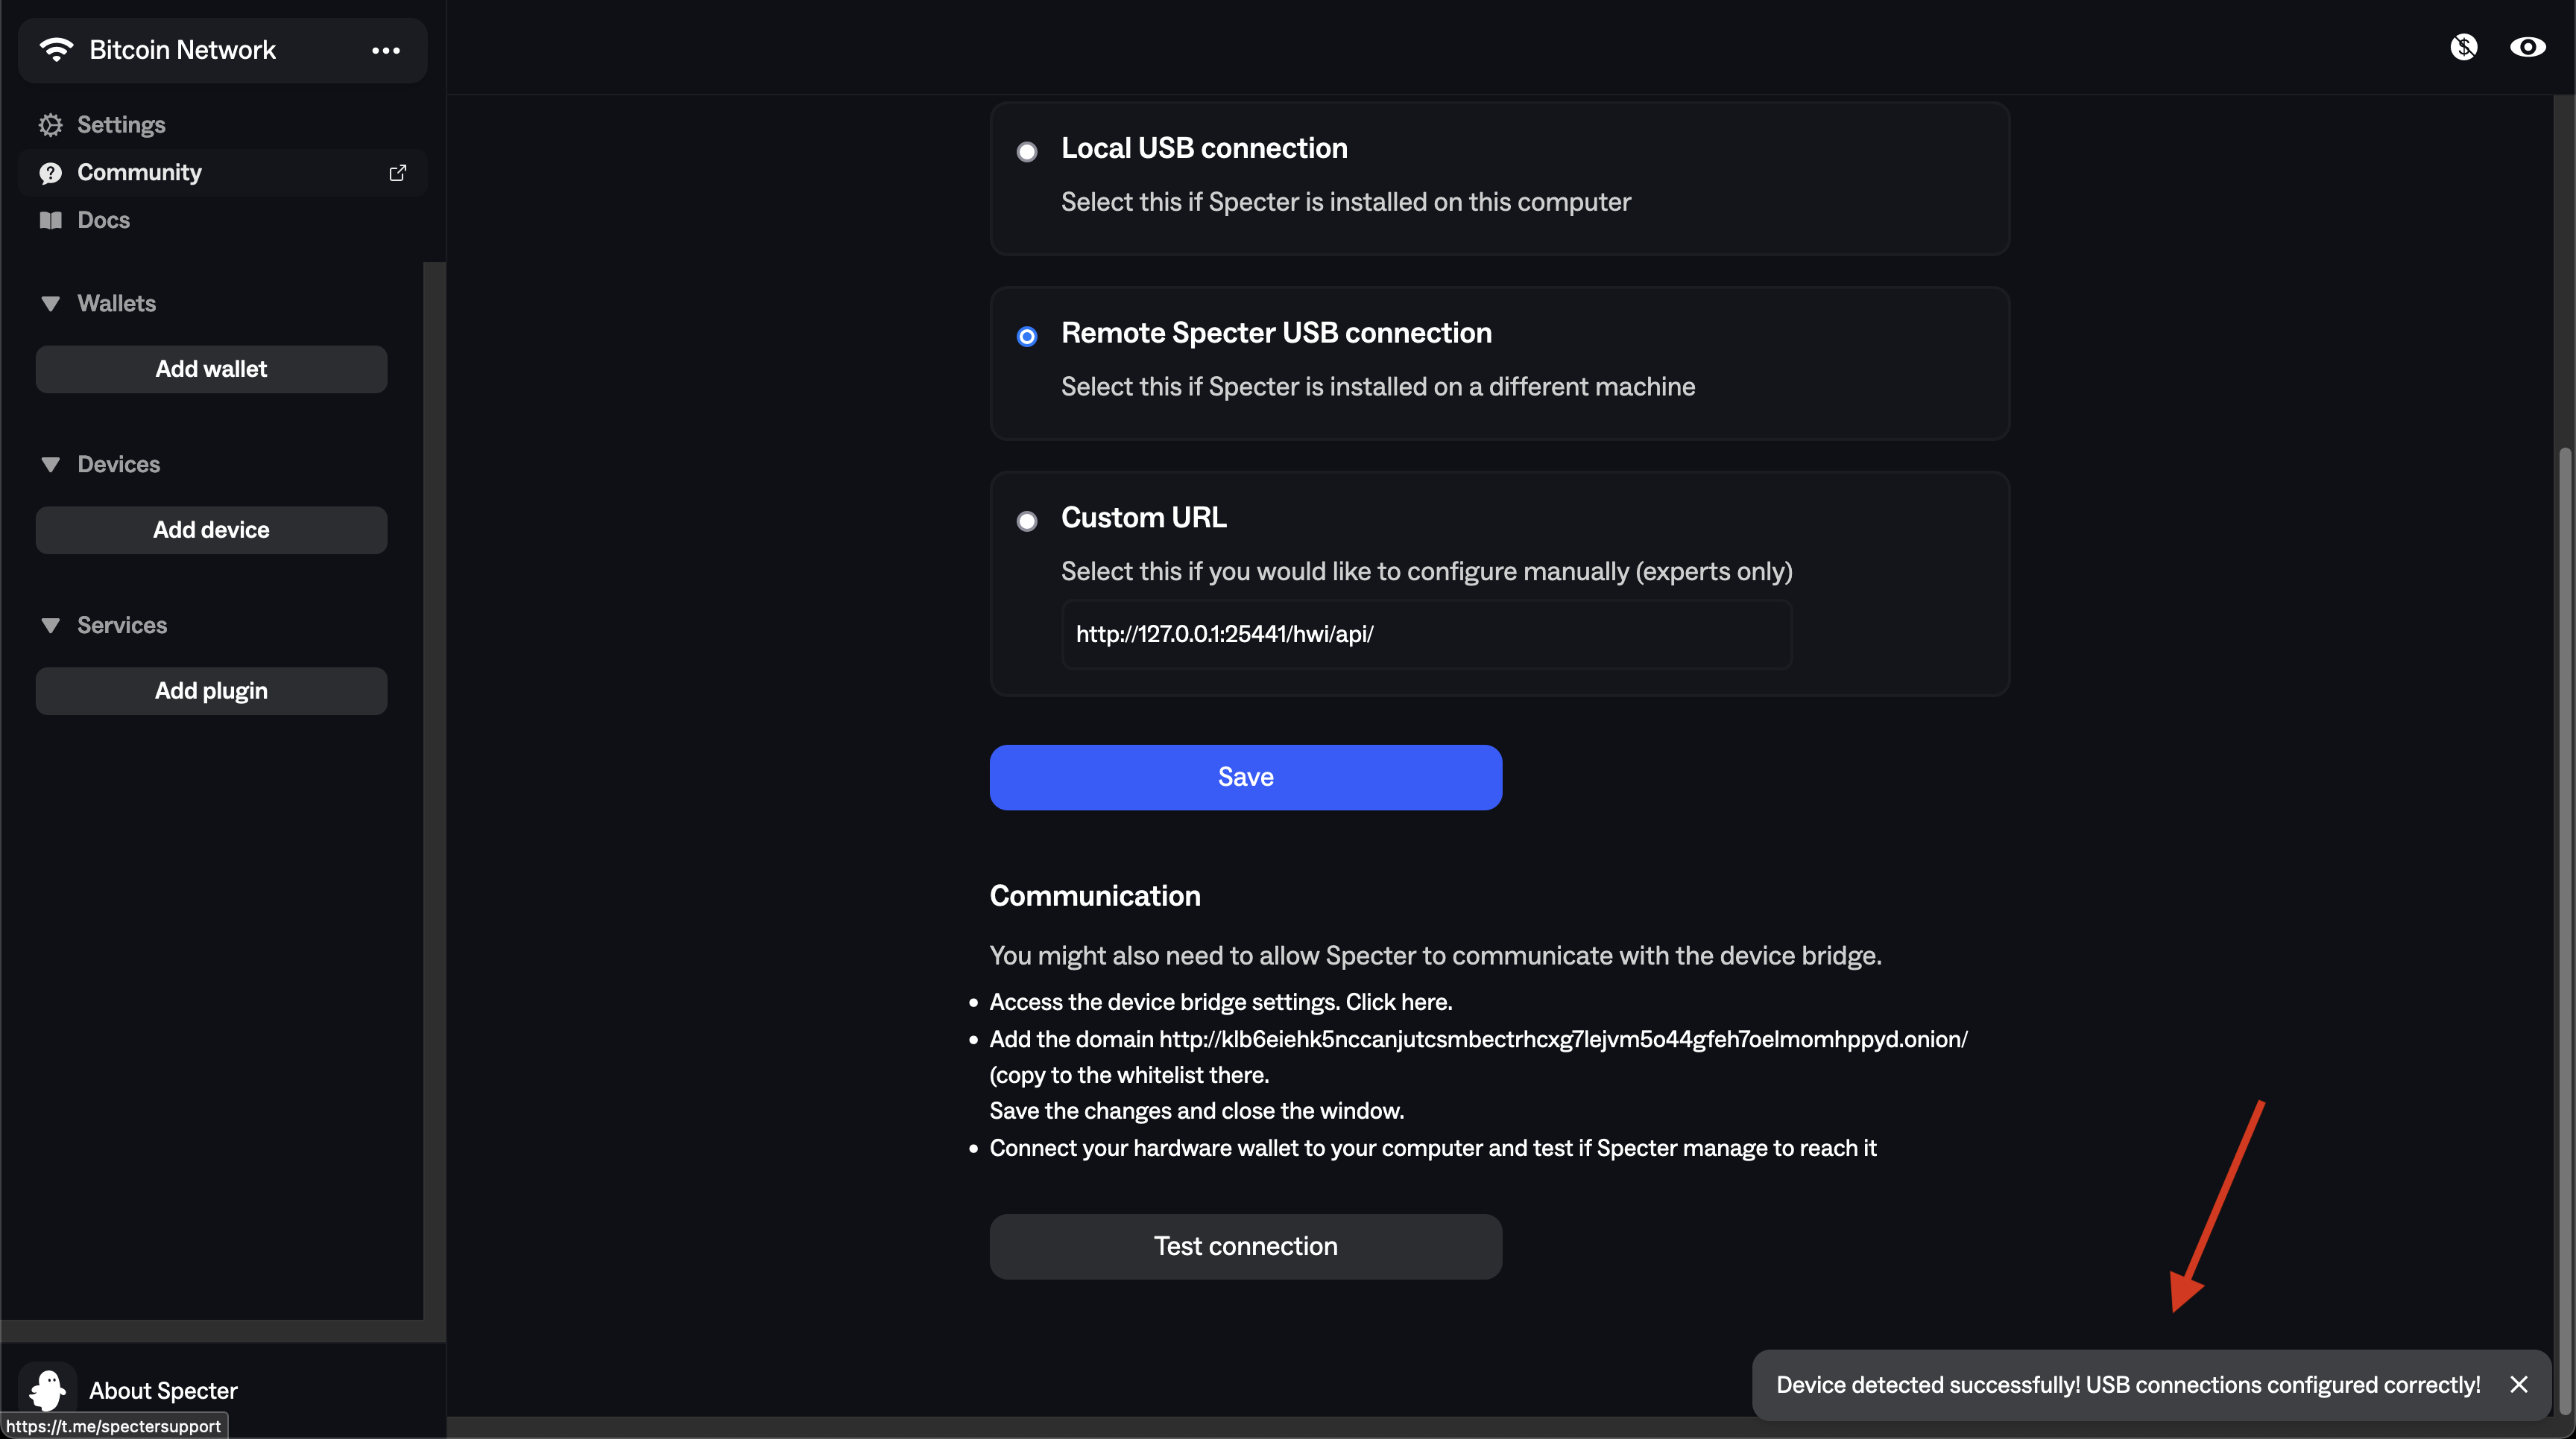Click the Wi-Fi Bitcoin Network icon

[x=56, y=49]
